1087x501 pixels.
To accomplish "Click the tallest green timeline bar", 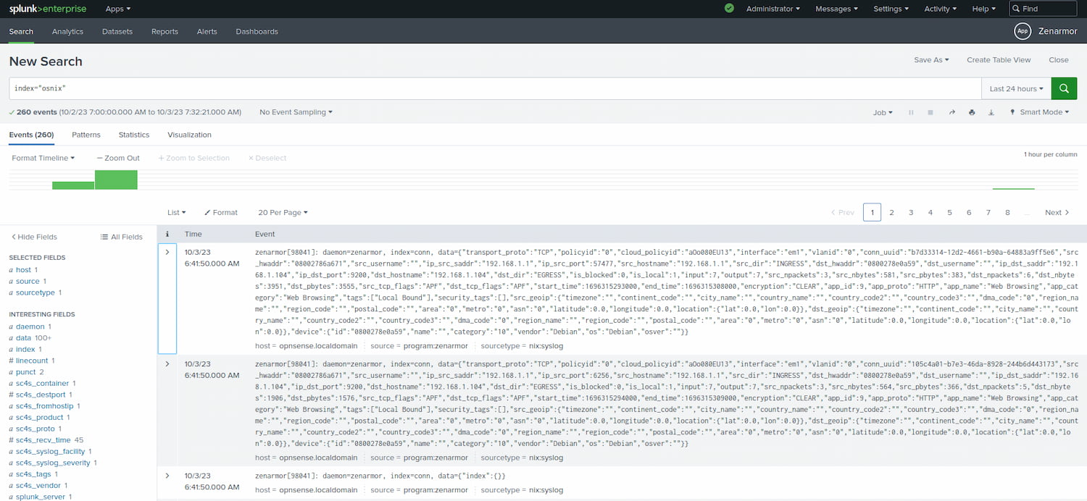I will (116, 180).
